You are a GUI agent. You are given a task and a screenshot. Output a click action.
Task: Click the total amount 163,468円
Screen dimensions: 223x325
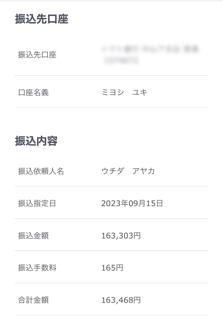[x=121, y=300]
